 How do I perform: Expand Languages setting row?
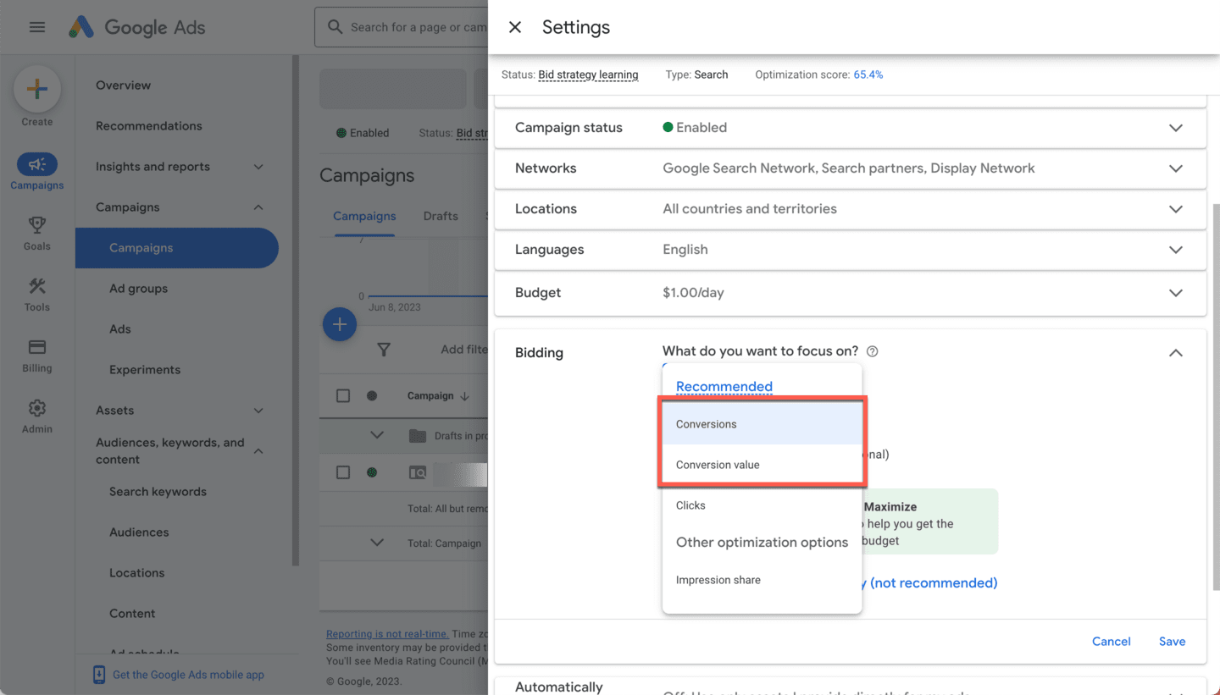click(x=1176, y=250)
